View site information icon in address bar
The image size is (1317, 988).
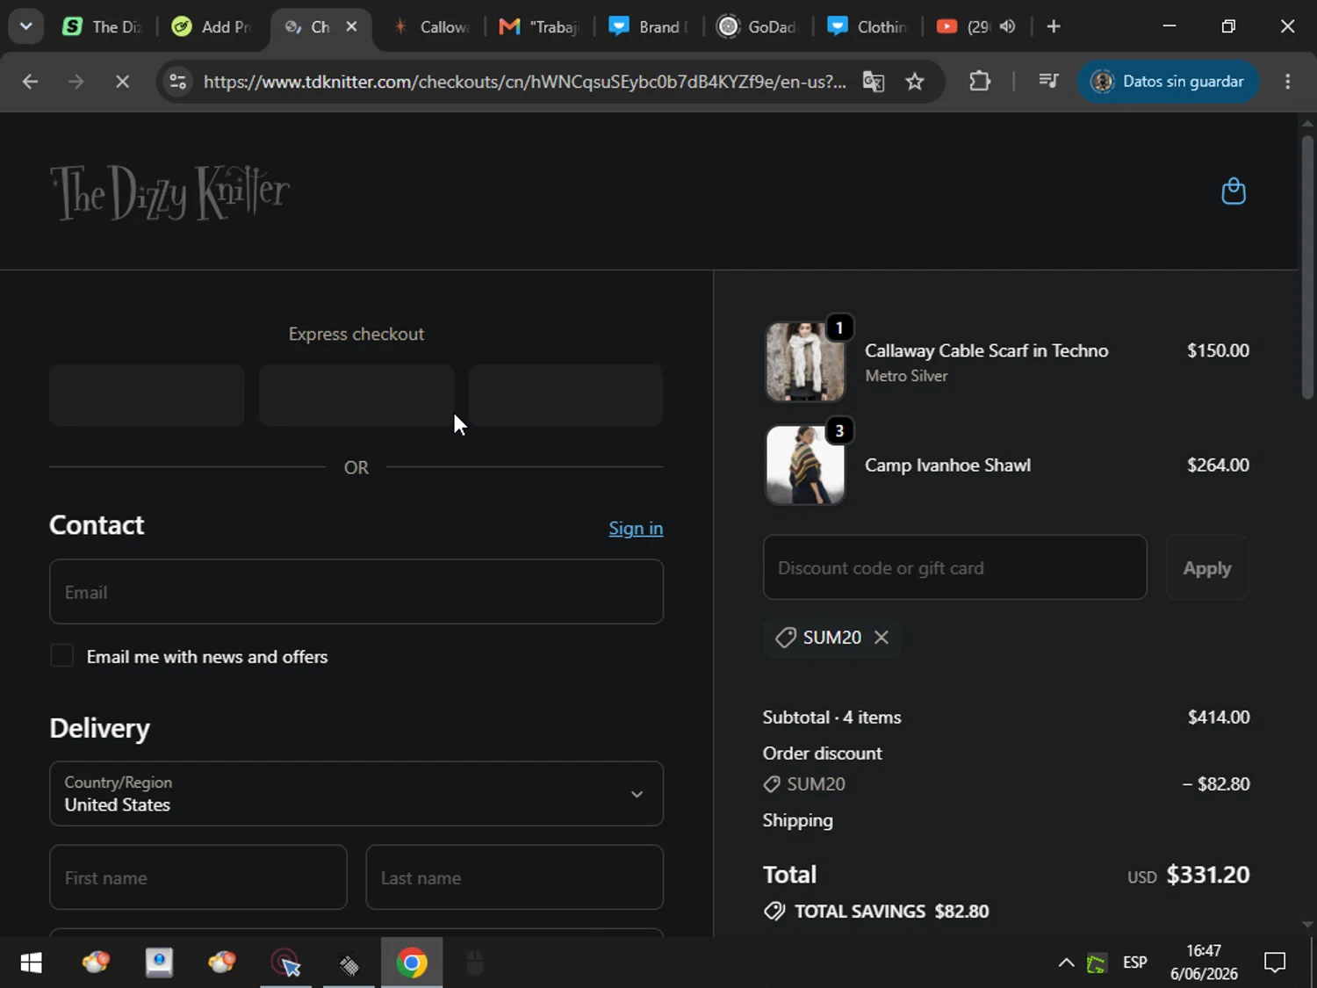[x=178, y=82]
